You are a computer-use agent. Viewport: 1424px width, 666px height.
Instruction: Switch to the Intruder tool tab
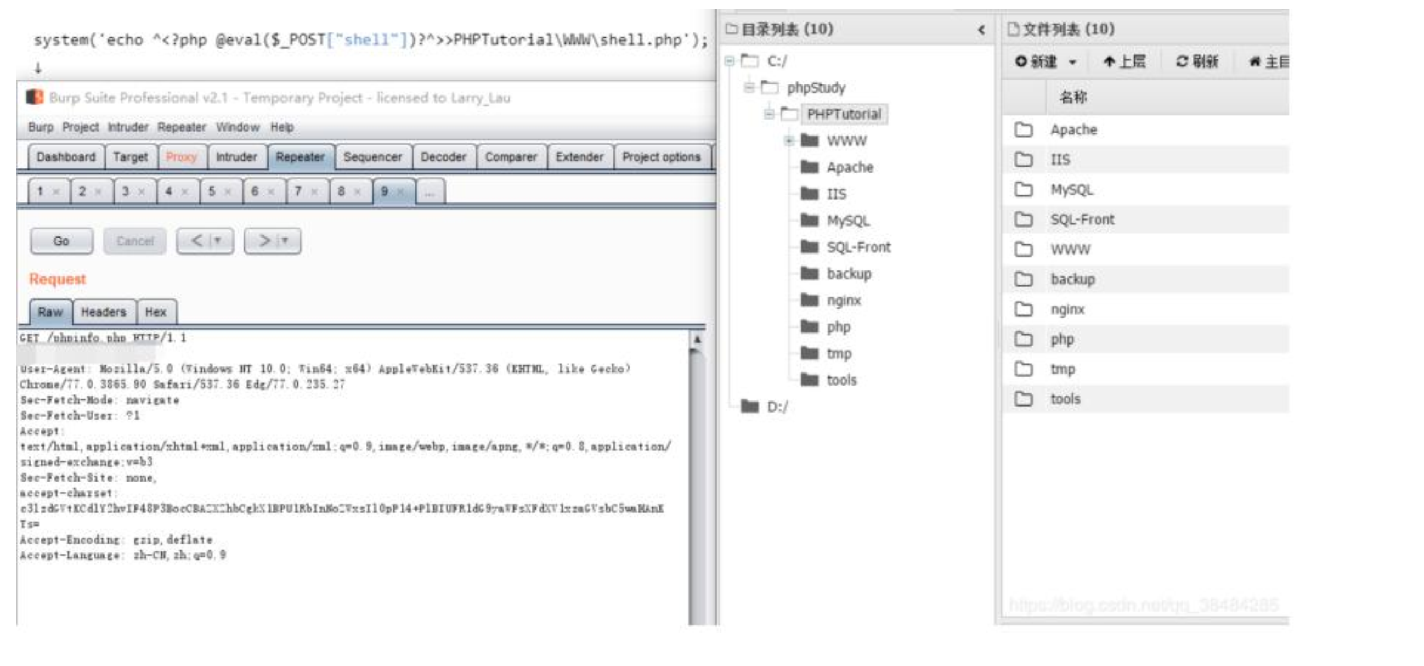236,157
